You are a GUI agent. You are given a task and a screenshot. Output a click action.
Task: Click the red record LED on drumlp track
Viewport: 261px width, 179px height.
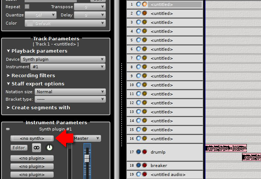[145, 152]
